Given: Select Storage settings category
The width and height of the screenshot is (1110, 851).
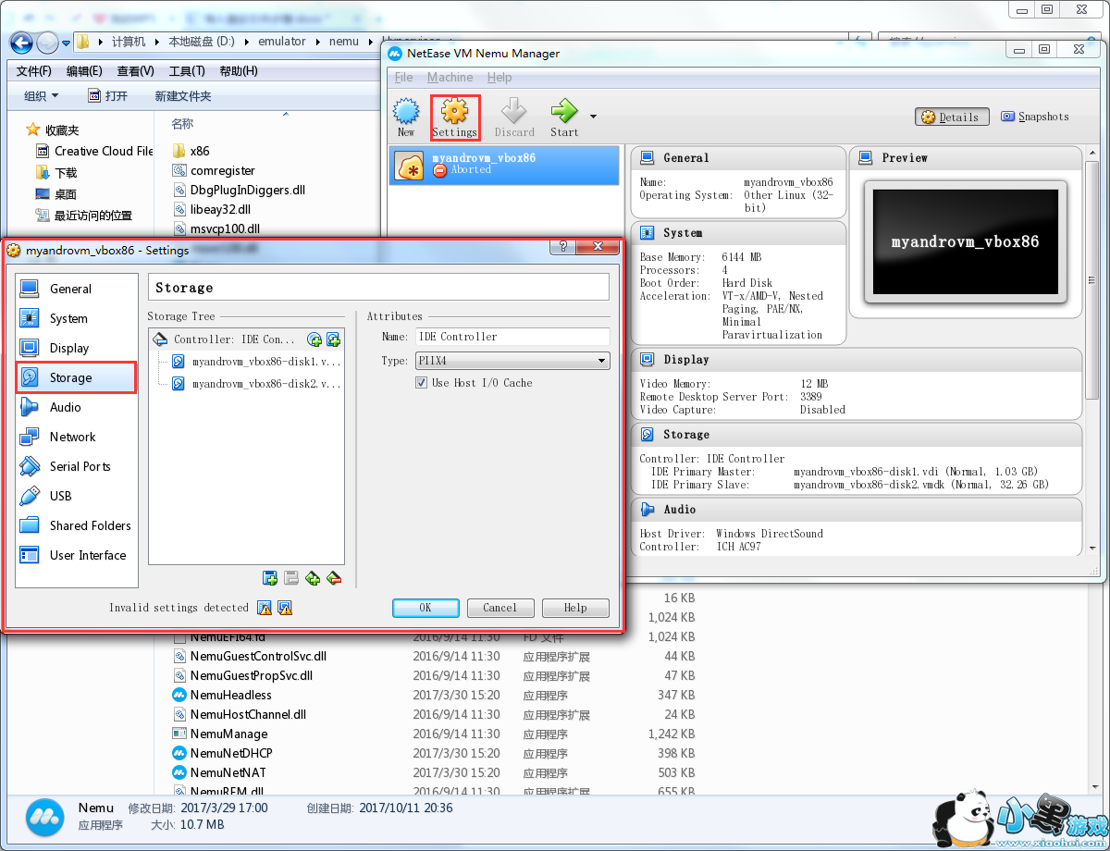Looking at the screenshot, I should 77,377.
